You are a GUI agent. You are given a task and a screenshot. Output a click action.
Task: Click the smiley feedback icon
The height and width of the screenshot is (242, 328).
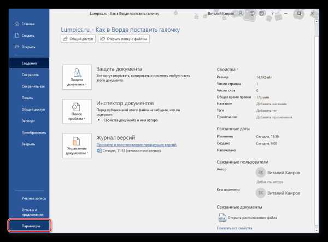[252, 13]
